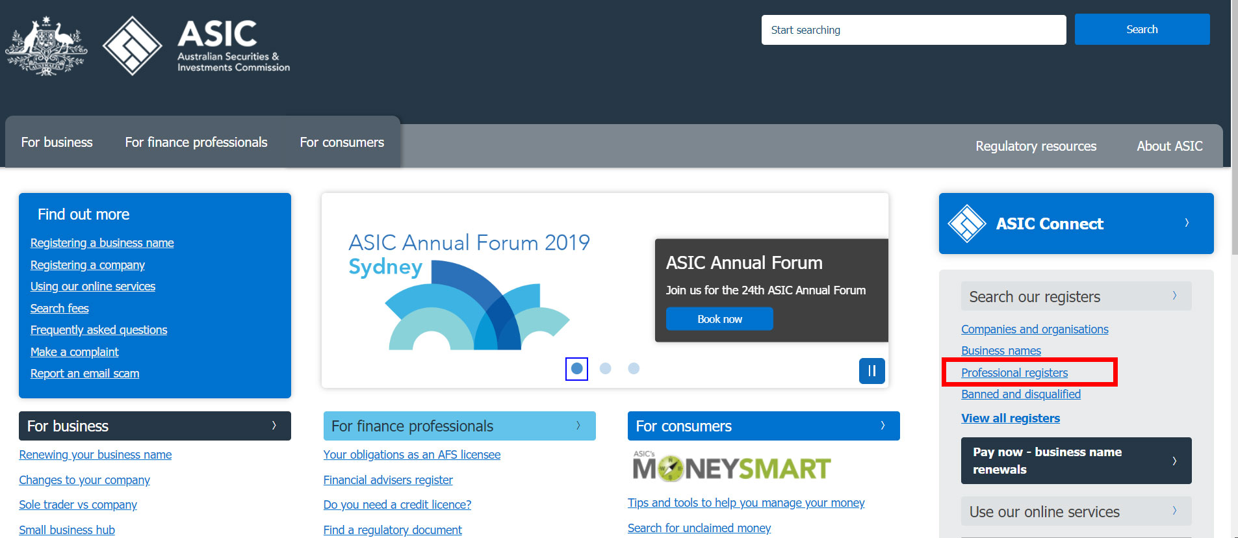Screen dimensions: 1238x538
Task: Select the second carousel slide dot
Action: 605,368
